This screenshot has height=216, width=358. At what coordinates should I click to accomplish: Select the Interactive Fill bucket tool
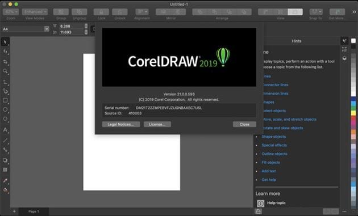click(5, 190)
